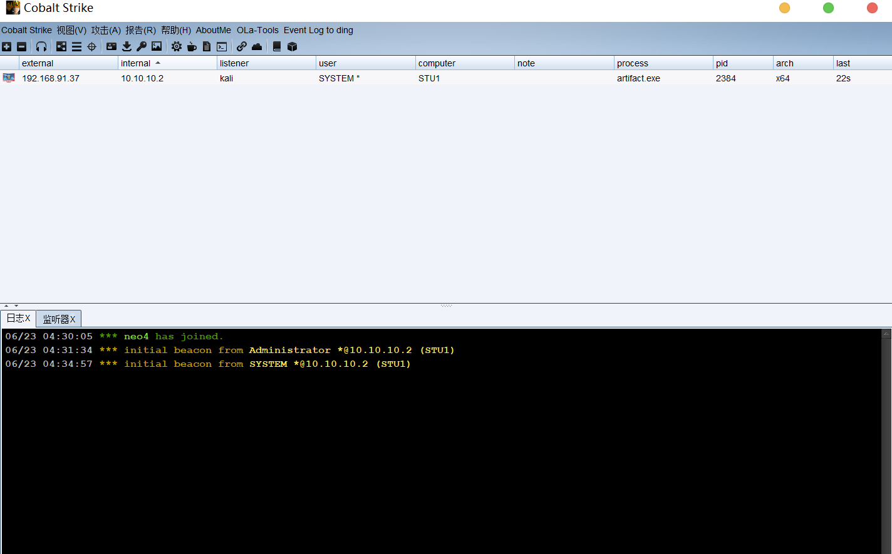892x554 pixels.
Task: Click the yellow minimize window button
Action: (x=784, y=8)
